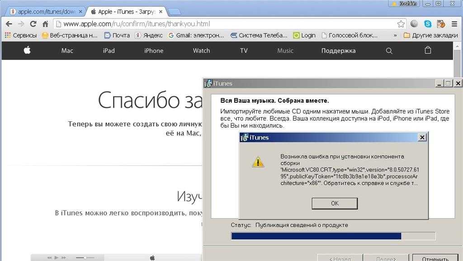Click the Спасибо за page heading
Screen dimensions: 463x261
coord(150,100)
